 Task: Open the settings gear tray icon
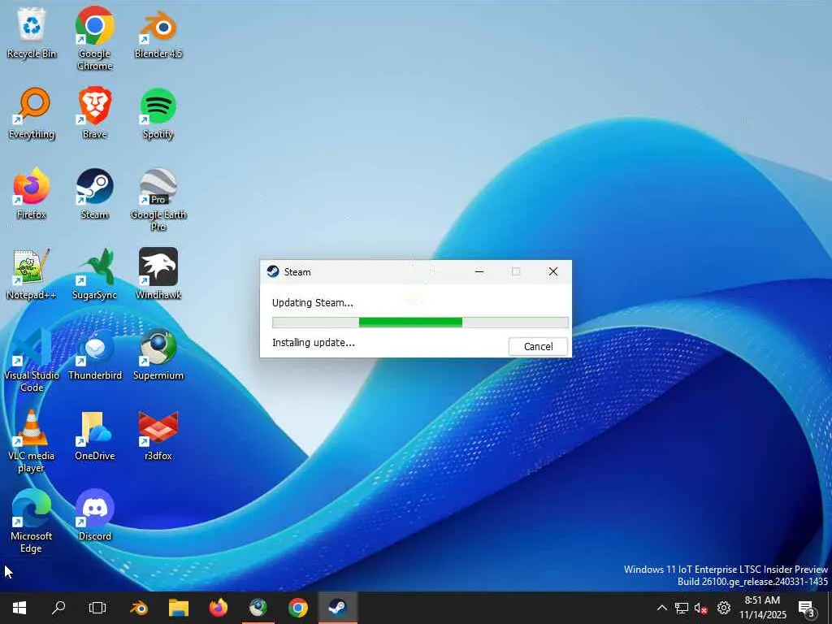tap(724, 608)
